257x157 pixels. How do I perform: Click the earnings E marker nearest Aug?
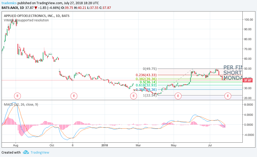[17, 96]
